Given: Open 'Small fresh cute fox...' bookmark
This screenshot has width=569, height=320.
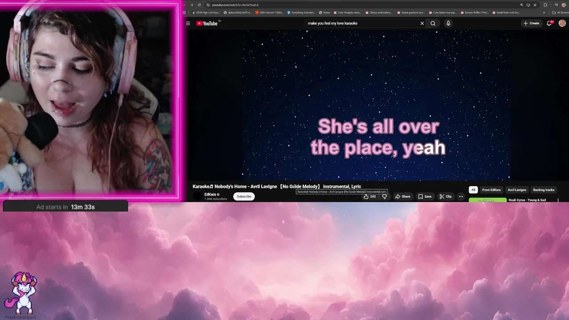Looking at the screenshot, I should pos(506,12).
